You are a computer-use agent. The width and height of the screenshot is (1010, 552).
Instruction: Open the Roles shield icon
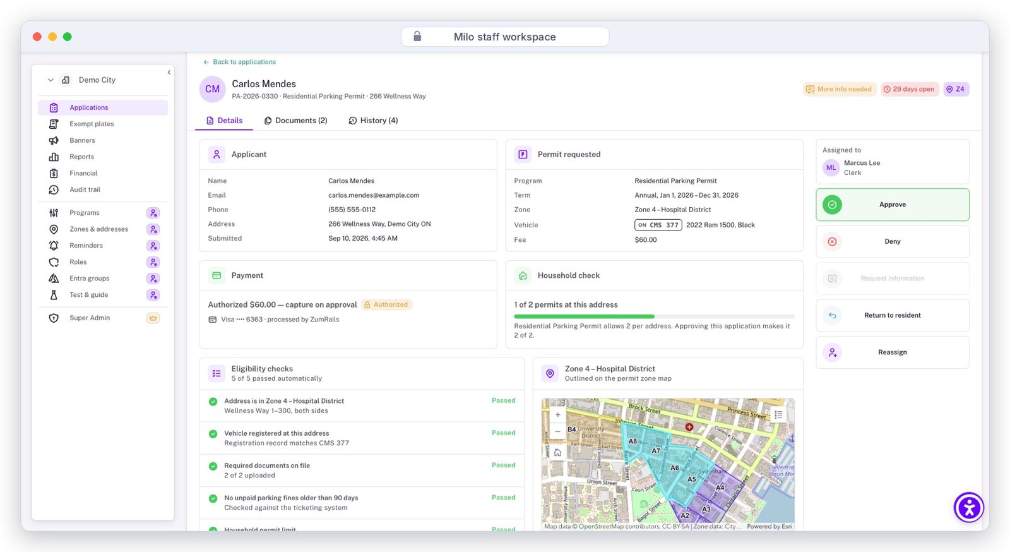point(54,262)
